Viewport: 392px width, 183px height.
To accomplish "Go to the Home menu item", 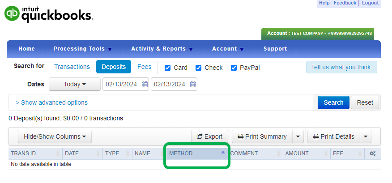I will [x=26, y=49].
